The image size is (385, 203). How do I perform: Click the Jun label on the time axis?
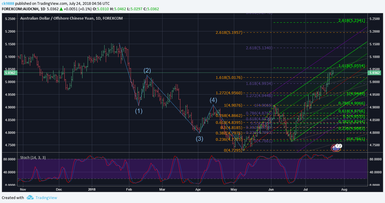pyautogui.click(x=271, y=190)
